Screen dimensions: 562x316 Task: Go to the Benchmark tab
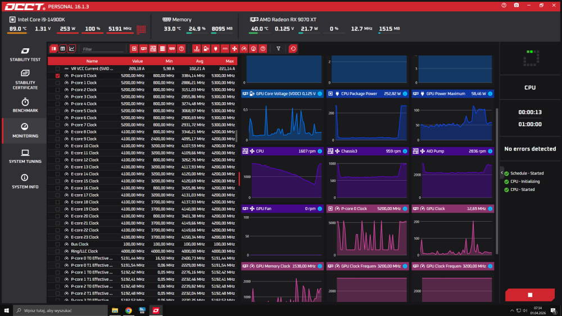tap(25, 105)
